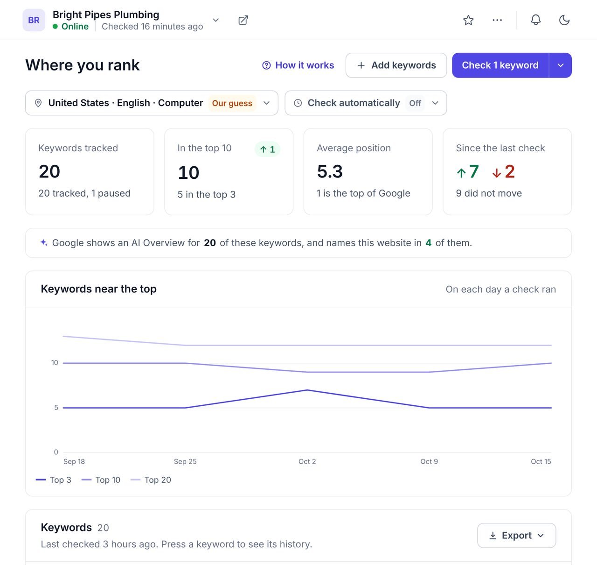Toggle Top 3 series in chart legend
The height and width of the screenshot is (565, 597).
click(x=54, y=480)
